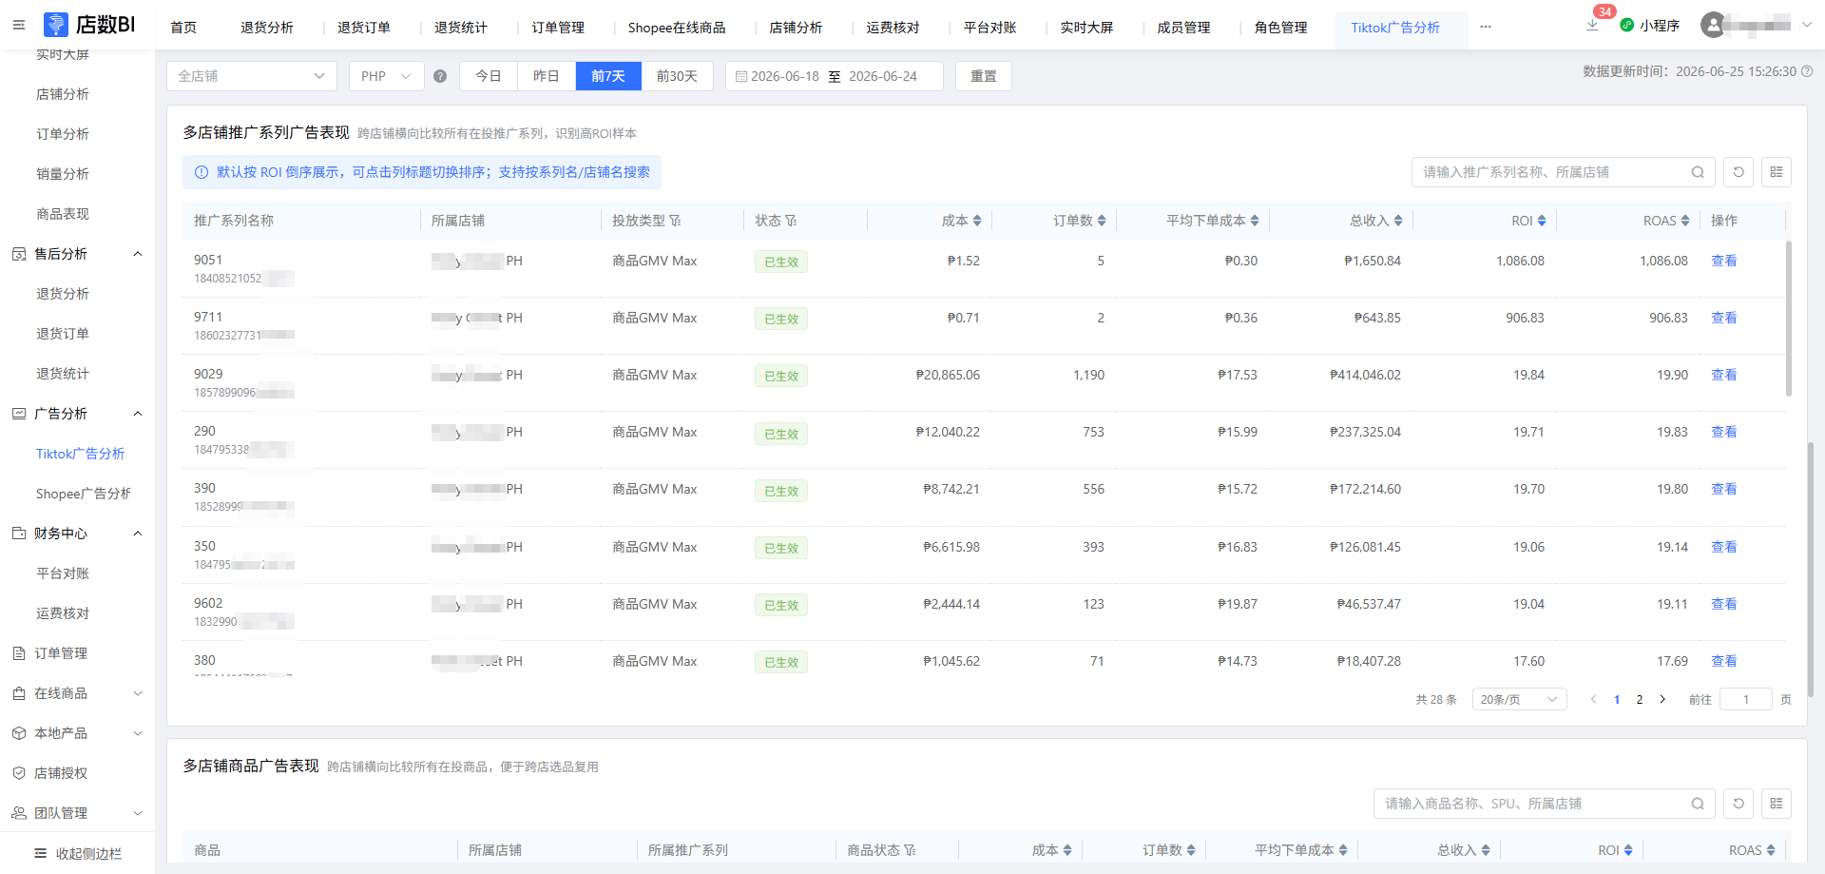1825x874 pixels.
Task: Collapse the 财务中心 sidebar group
Action: pyautogui.click(x=138, y=534)
